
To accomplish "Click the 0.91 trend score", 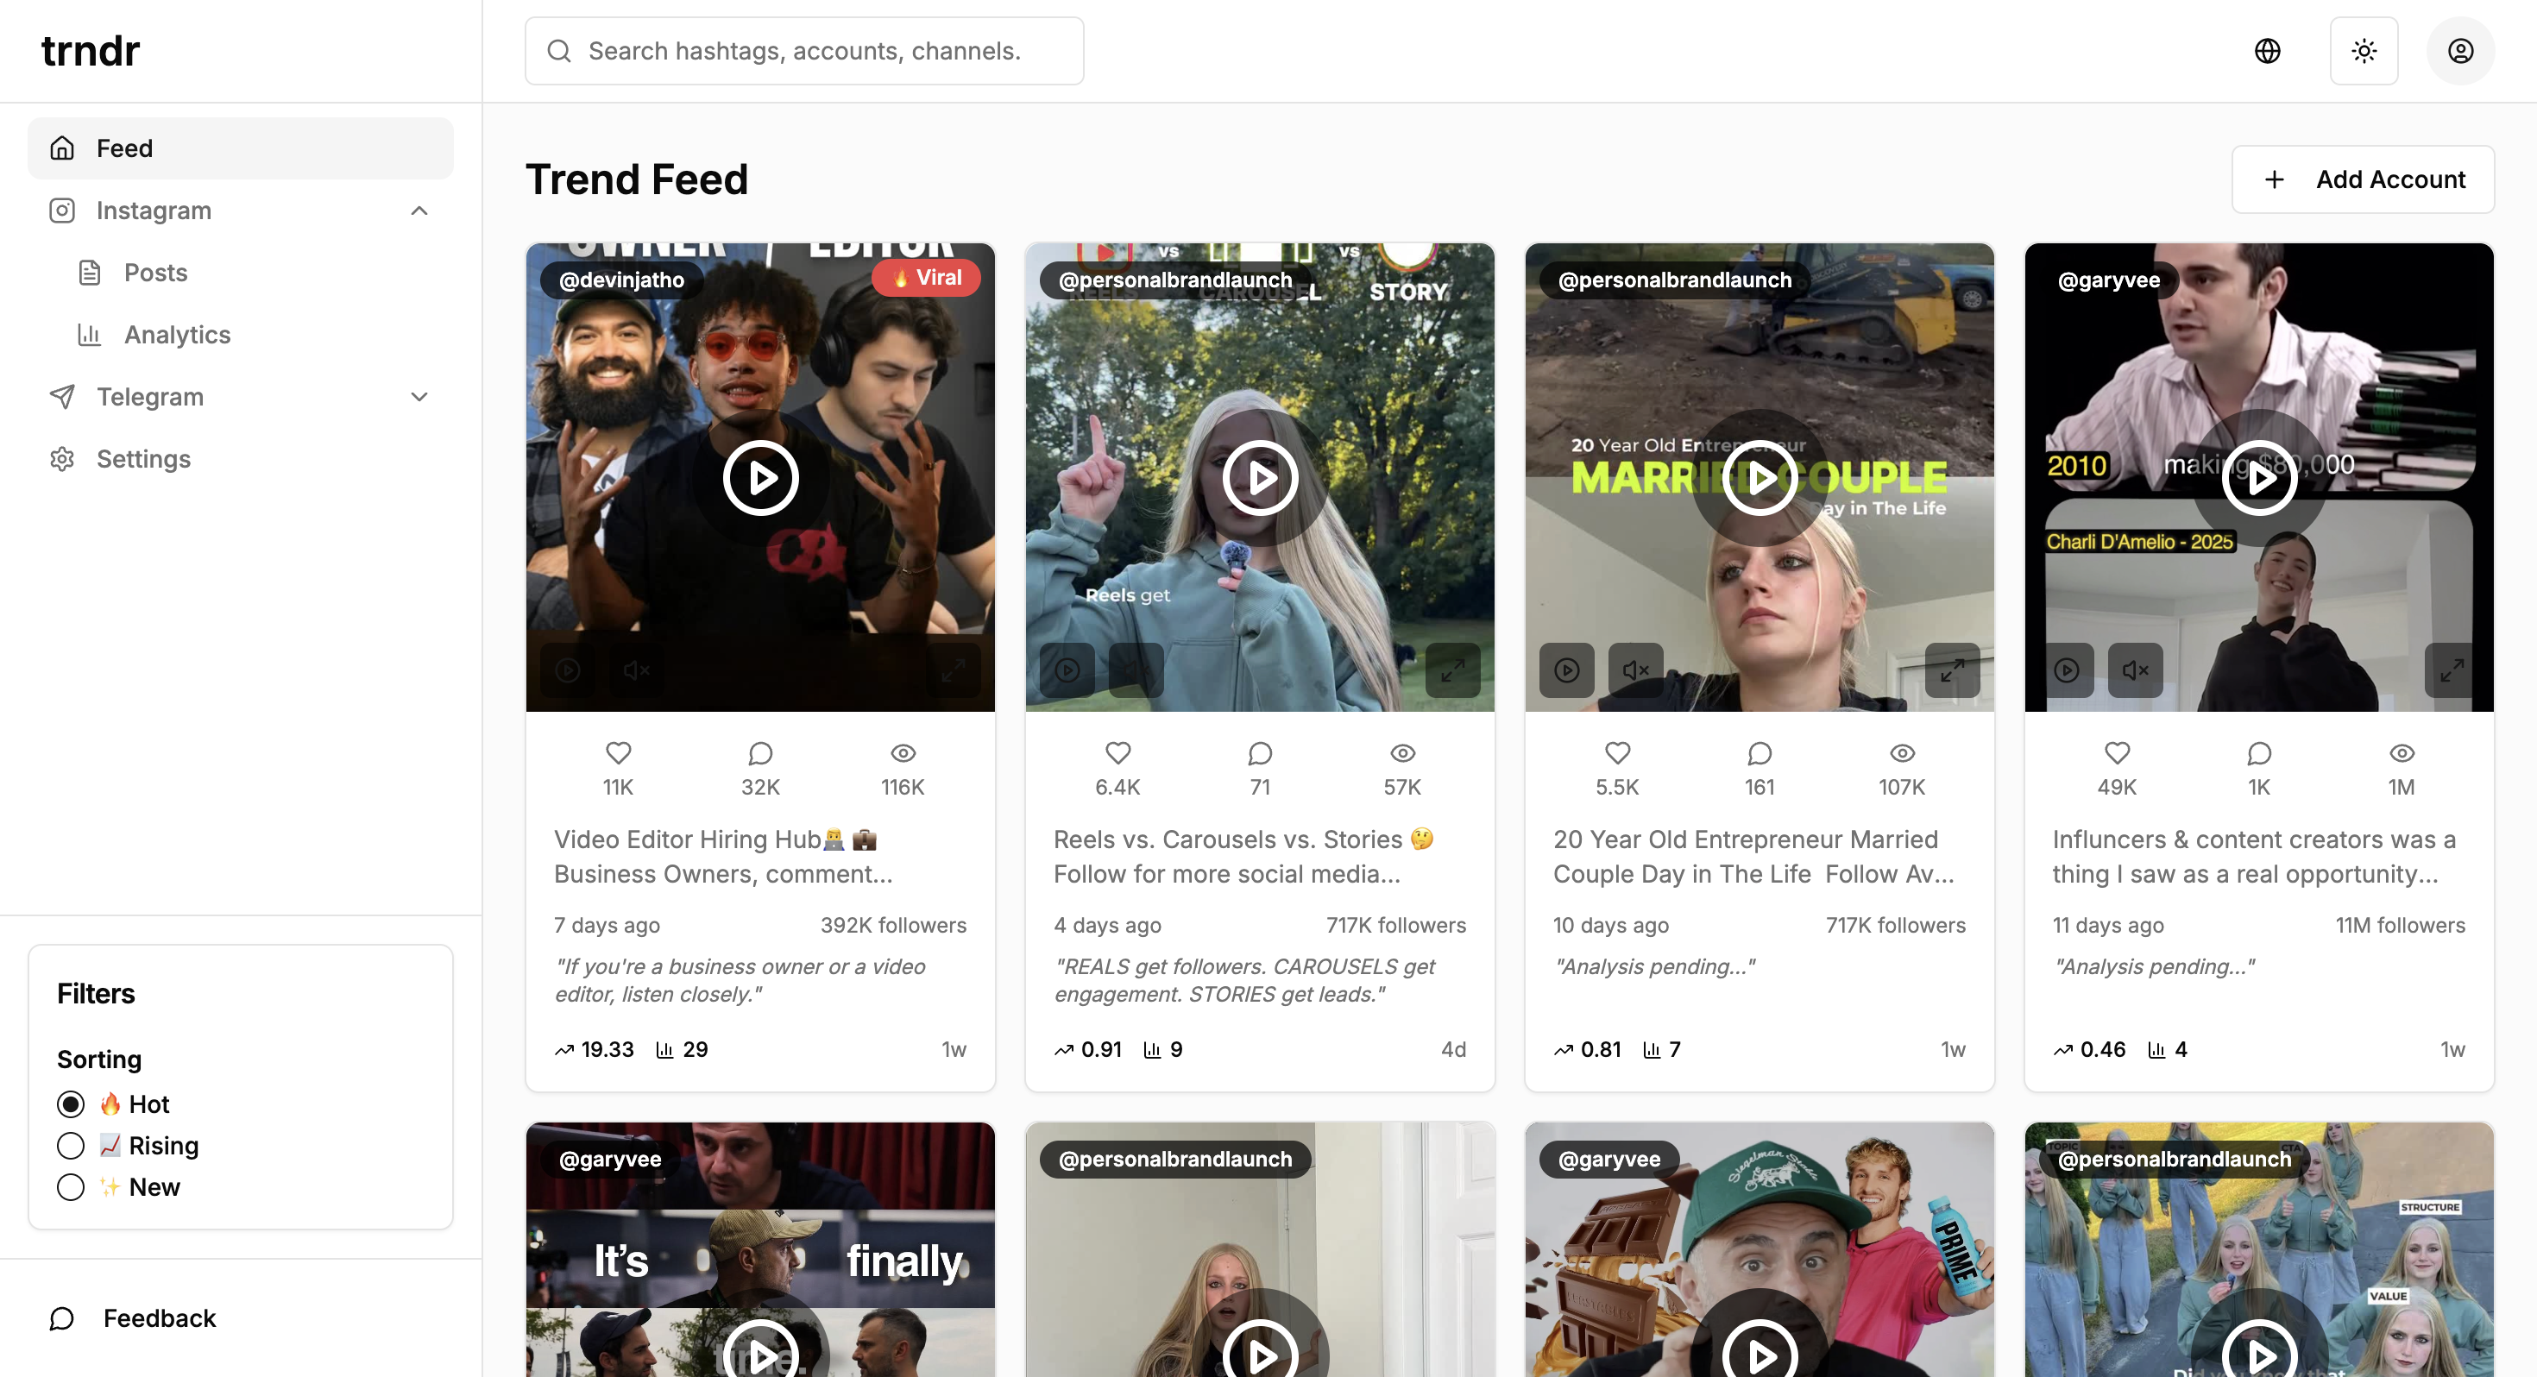I will point(1088,1049).
